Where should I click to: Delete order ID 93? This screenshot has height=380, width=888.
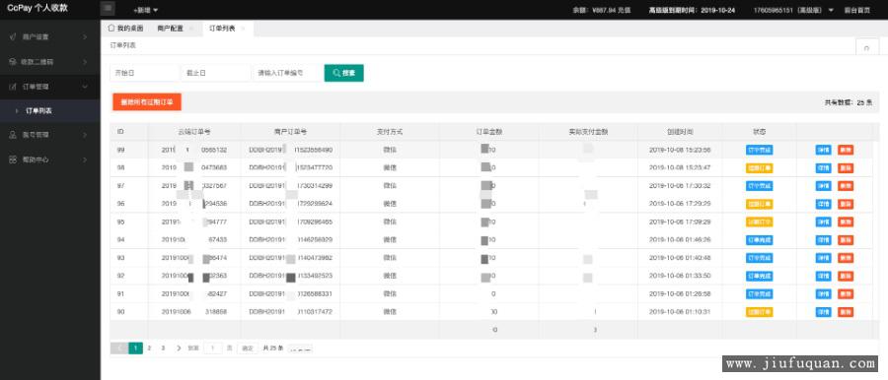coord(846,258)
